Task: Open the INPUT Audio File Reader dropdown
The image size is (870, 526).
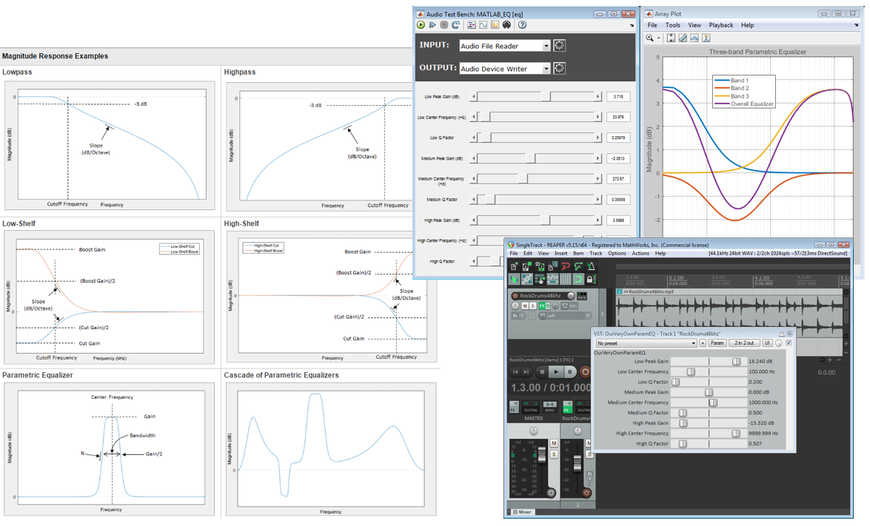Action: [546, 45]
